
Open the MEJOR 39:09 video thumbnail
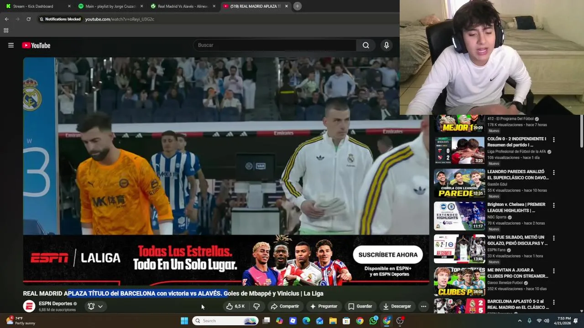point(459,124)
